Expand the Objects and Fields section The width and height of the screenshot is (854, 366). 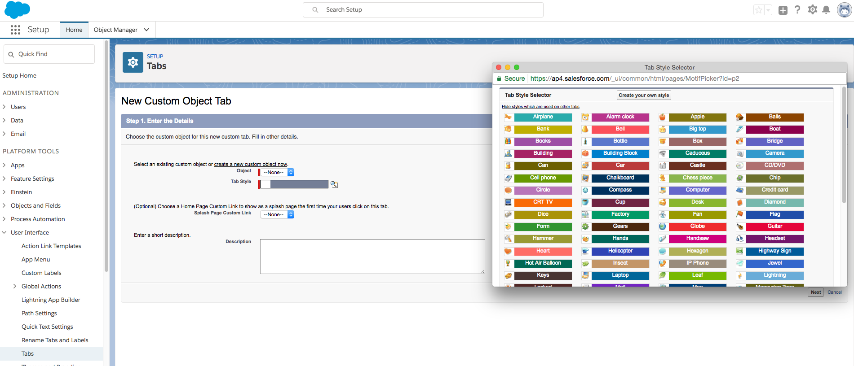(x=4, y=205)
